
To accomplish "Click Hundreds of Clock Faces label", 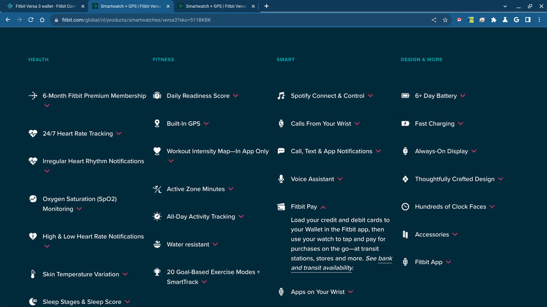I will point(451,206).
